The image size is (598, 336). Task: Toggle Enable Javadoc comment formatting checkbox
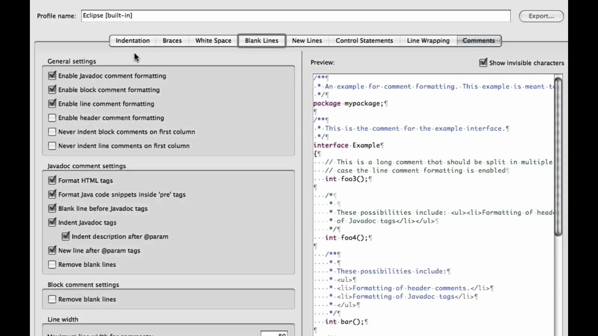point(52,75)
